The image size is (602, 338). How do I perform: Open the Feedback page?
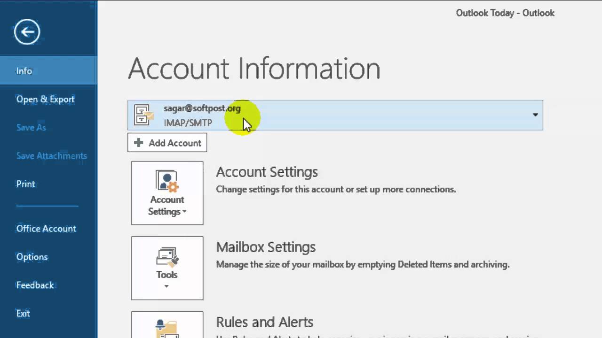click(35, 285)
